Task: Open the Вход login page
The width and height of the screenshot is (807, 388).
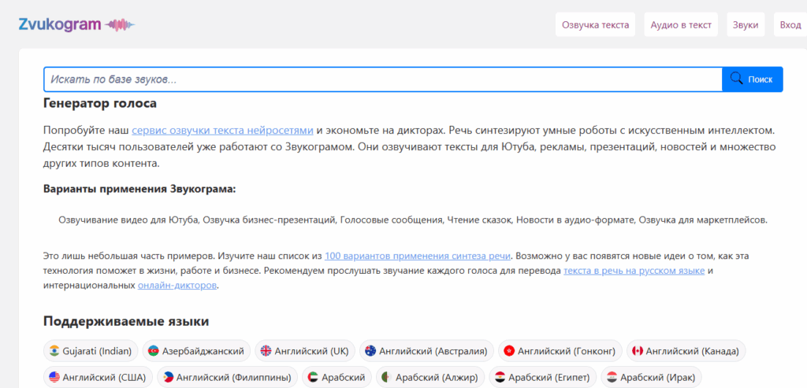Action: coord(790,24)
